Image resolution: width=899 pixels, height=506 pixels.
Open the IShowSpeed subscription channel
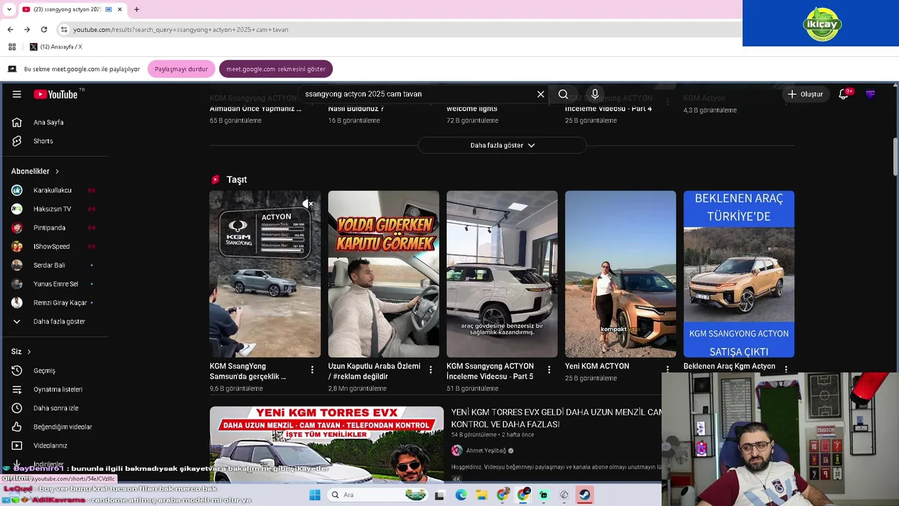(x=53, y=247)
